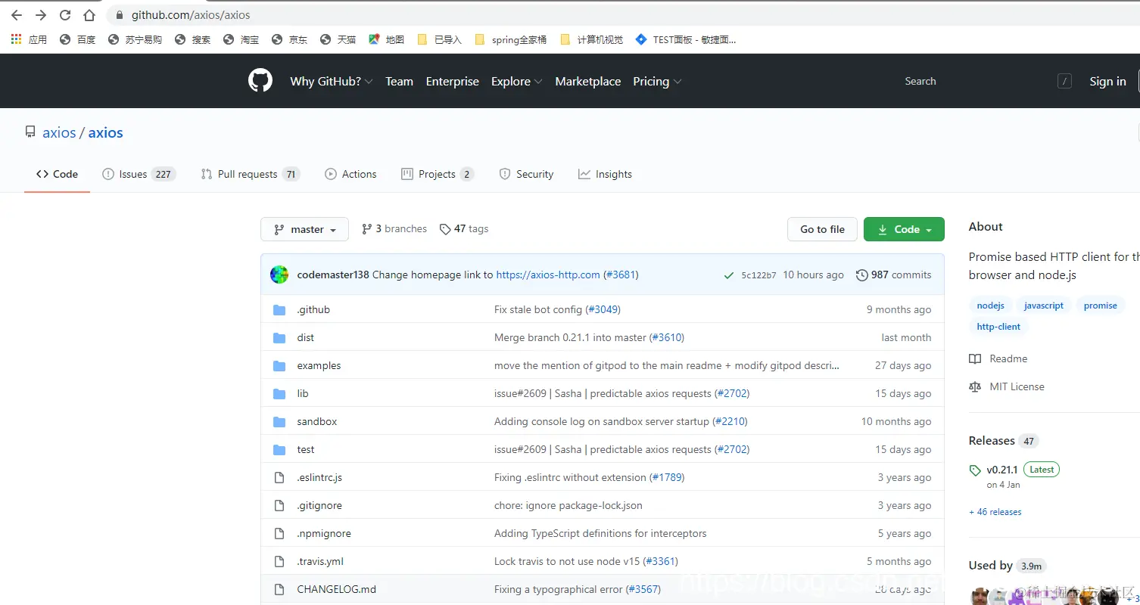This screenshot has height=605, width=1140.
Task: Click the javascript topic tag
Action: pyautogui.click(x=1044, y=306)
